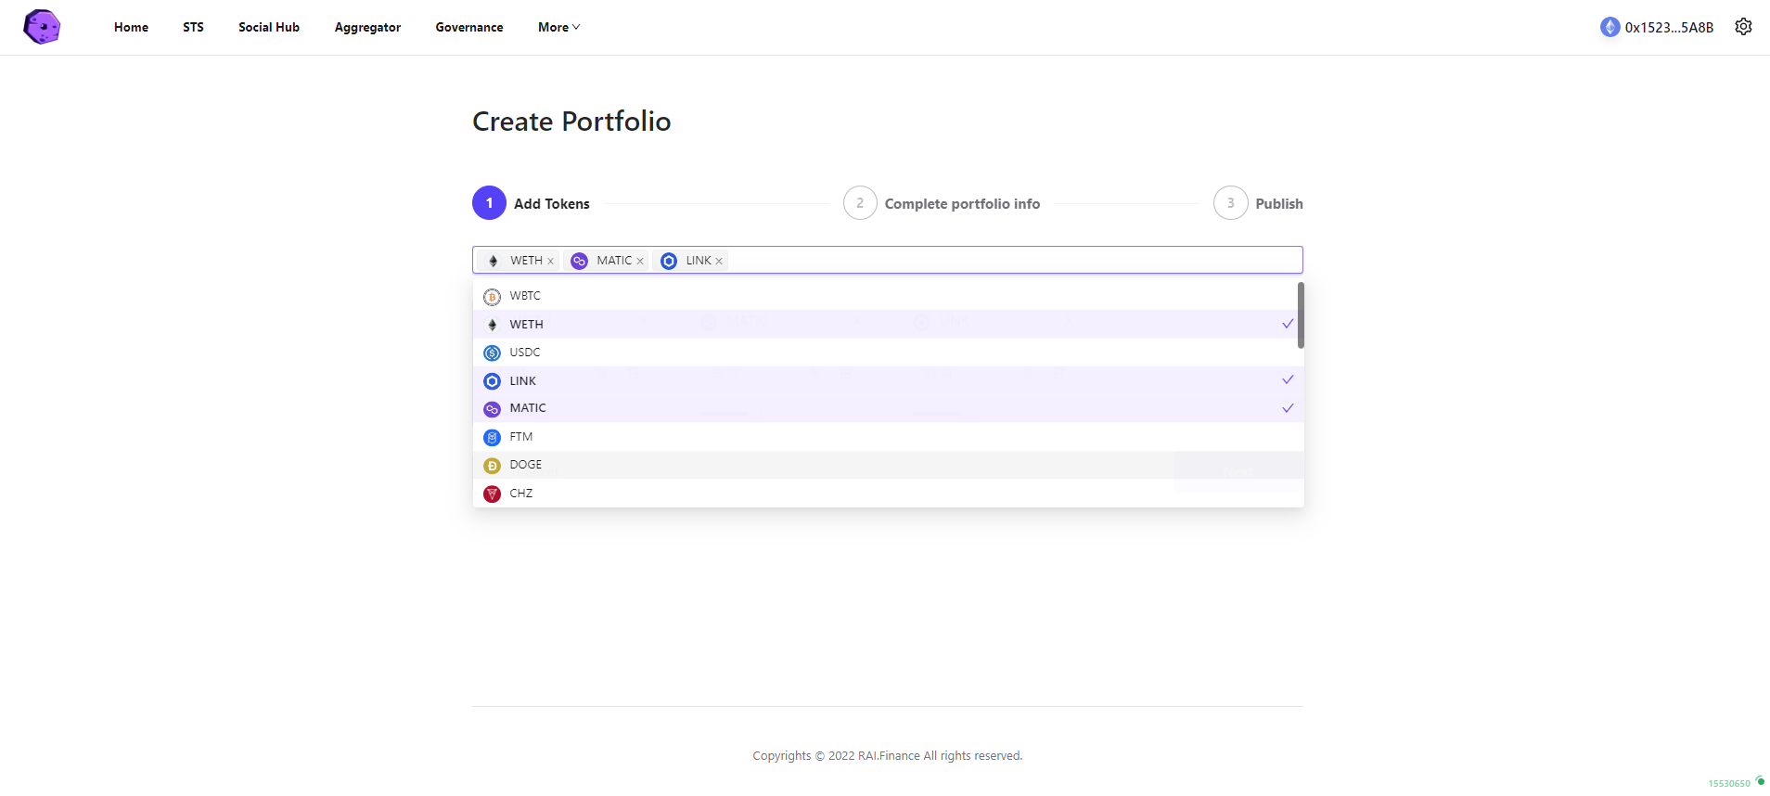Screen dimensions: 1770x796
Task: Click the green network status dot
Action: 1760,780
